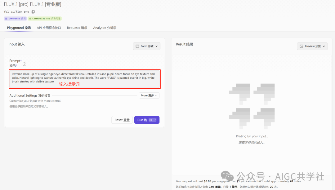Click the 'Result' panel heading
Viewport: 335px width, 190px height.
click(184, 44)
